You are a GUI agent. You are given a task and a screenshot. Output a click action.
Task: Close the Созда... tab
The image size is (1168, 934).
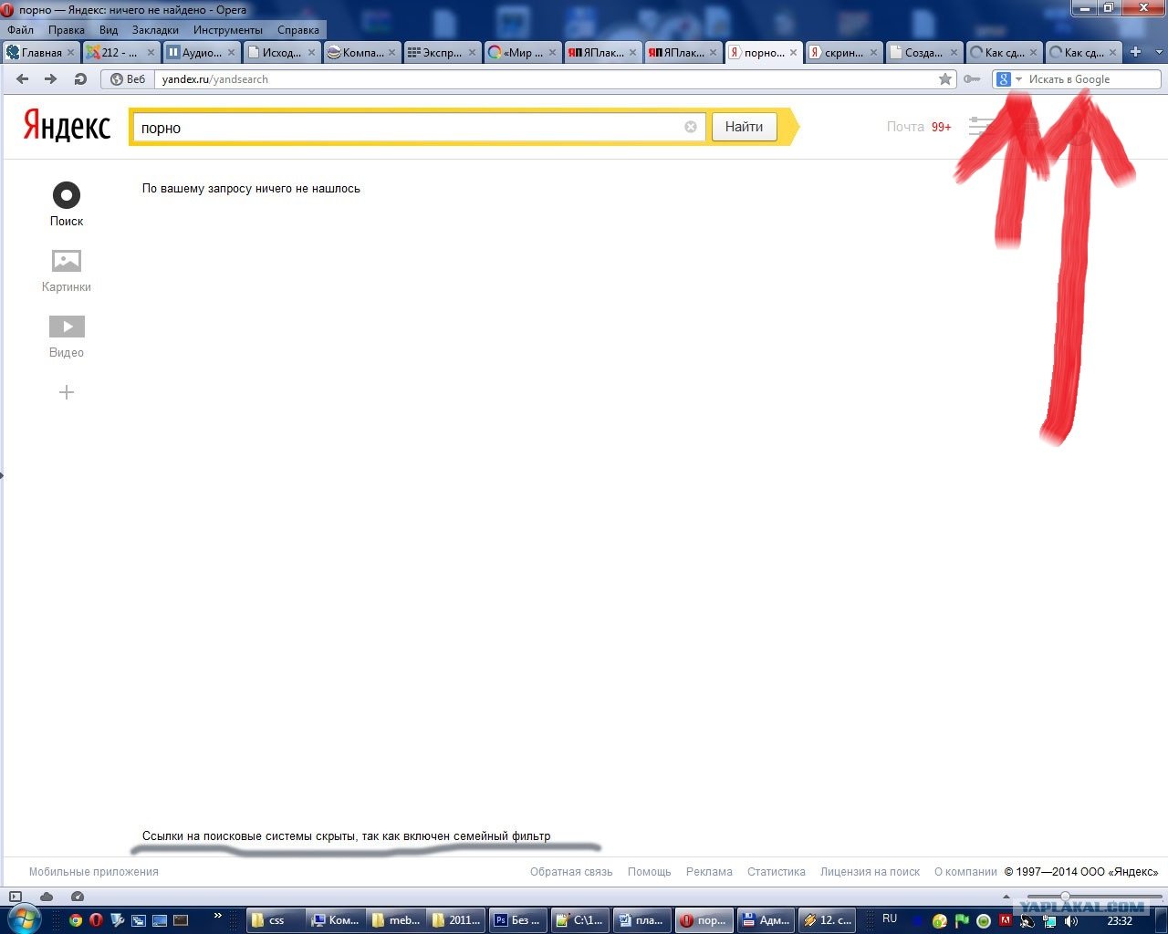(954, 53)
